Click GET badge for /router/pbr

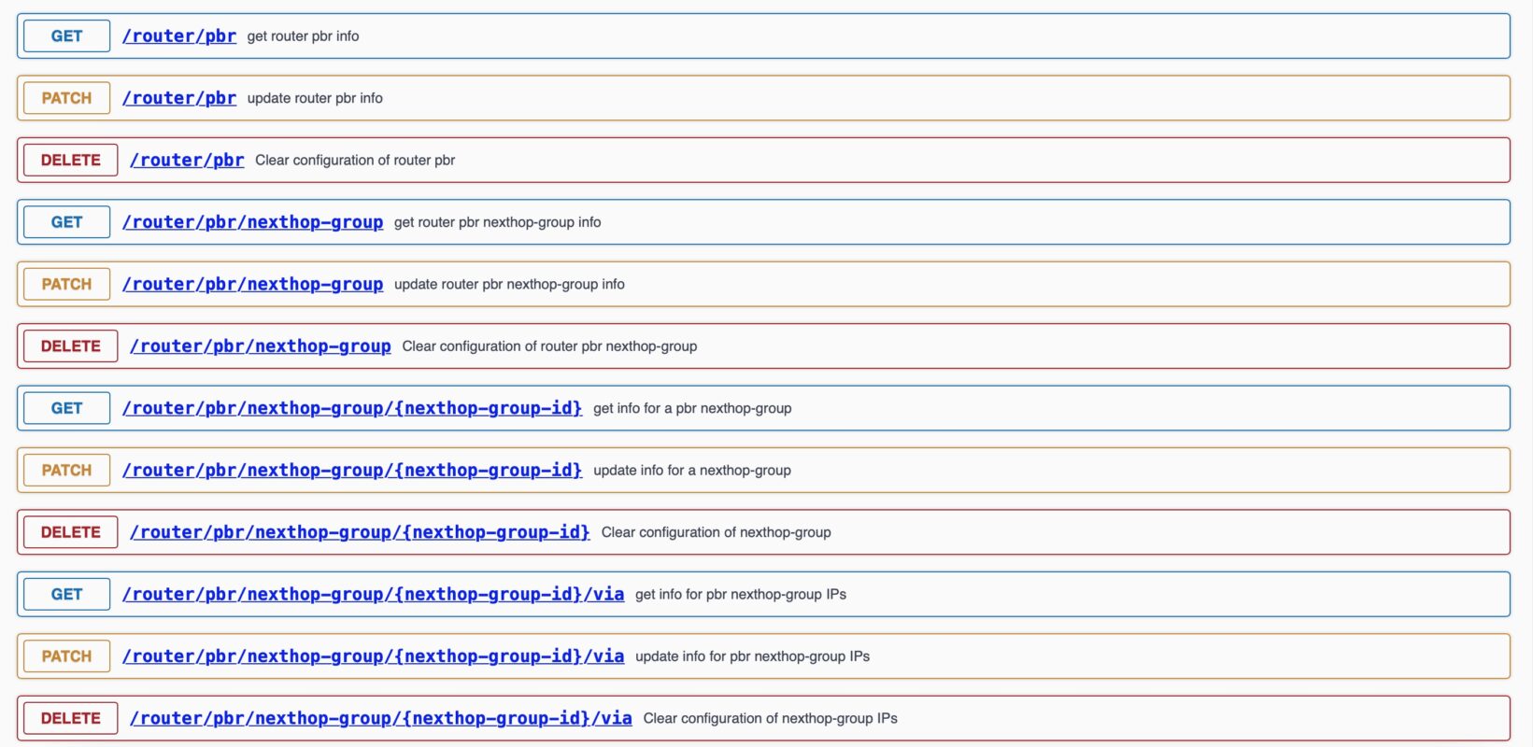tap(66, 36)
